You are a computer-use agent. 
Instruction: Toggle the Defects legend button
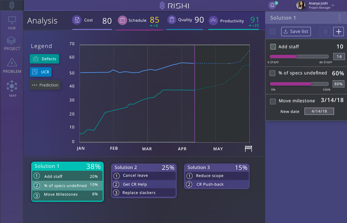point(44,59)
